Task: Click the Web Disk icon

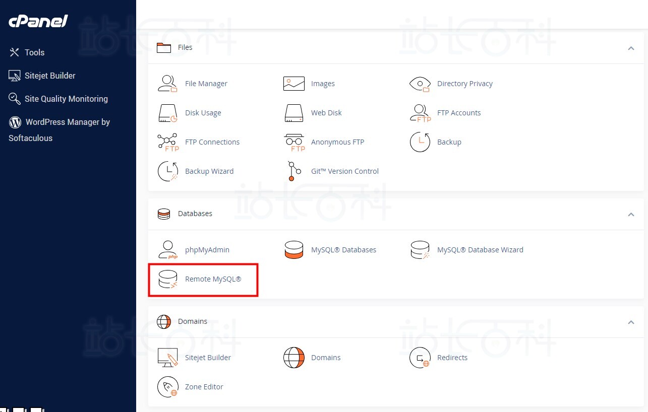Action: point(294,113)
